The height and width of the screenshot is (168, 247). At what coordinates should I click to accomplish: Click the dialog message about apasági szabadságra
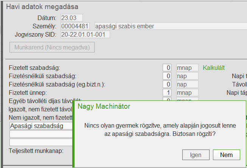click(x=160, y=130)
